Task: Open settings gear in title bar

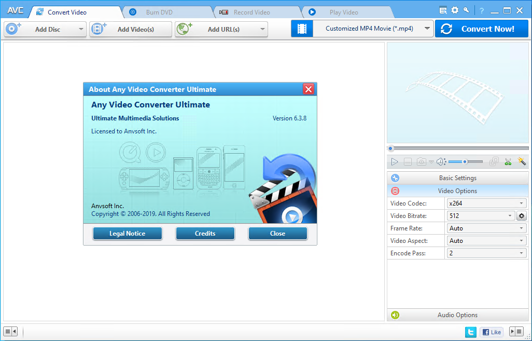Action: pos(455,10)
